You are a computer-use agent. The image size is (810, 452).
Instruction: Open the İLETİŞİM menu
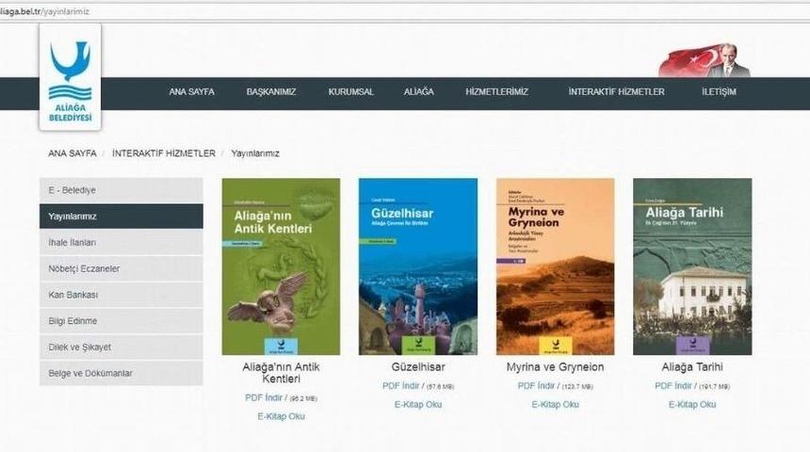click(x=719, y=92)
